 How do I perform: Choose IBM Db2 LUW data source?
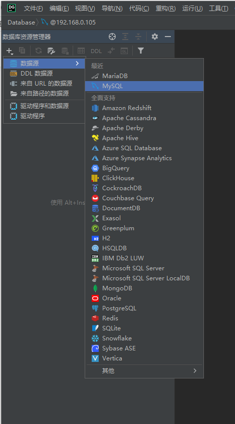[x=144, y=258]
